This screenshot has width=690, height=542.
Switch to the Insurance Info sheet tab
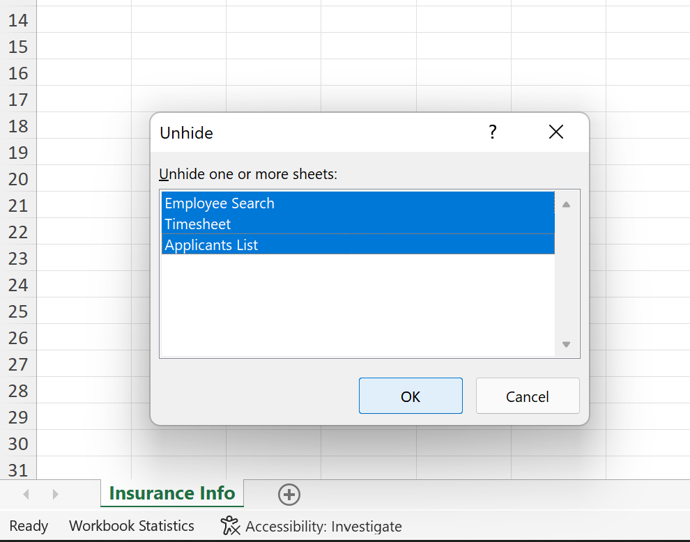[x=171, y=493]
